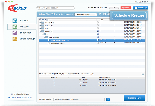Click the Search your account field

pyautogui.click(x=55, y=8)
